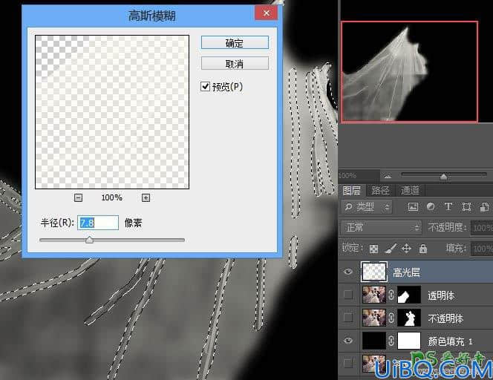
Task: Click the navigator zoom out mountain icon
Action: tap(388, 175)
